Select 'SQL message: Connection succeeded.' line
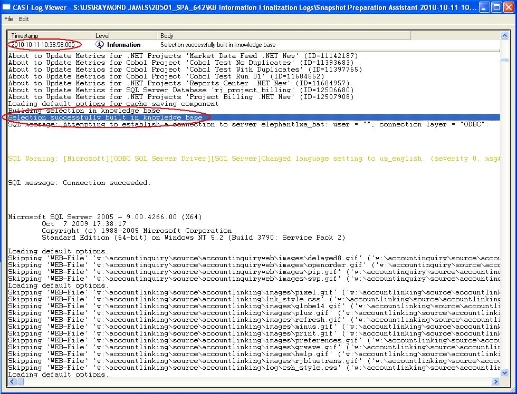517x394 pixels. point(80,183)
